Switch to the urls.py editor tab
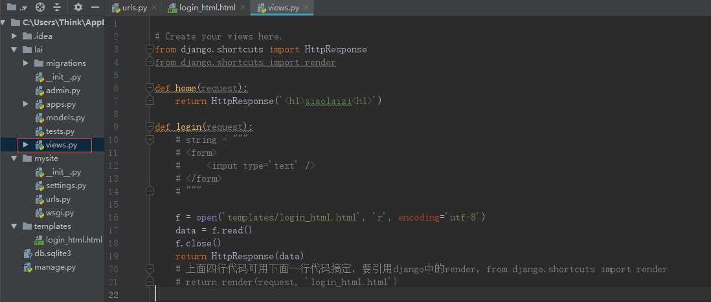711x302 pixels. point(135,8)
